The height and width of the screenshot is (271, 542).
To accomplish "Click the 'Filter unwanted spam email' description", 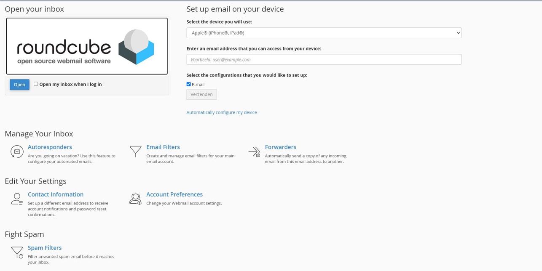I will tap(71, 259).
